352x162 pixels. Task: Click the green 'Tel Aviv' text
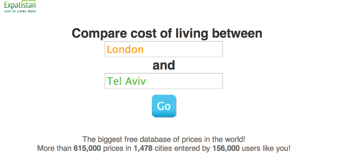coord(126,81)
